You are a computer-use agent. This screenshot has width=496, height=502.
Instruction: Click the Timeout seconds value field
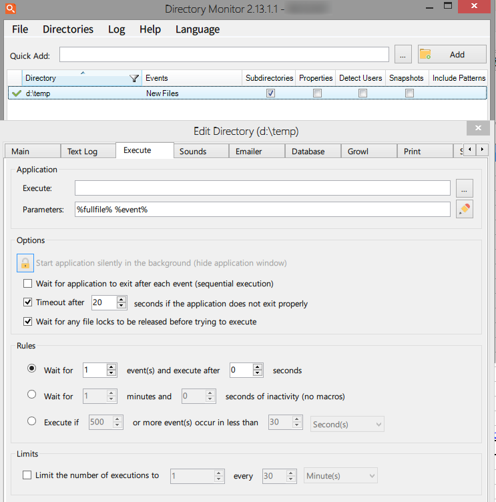click(104, 302)
